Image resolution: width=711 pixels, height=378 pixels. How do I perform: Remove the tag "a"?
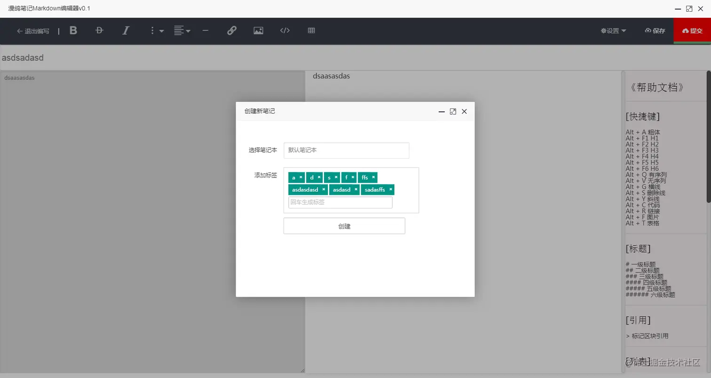301,177
